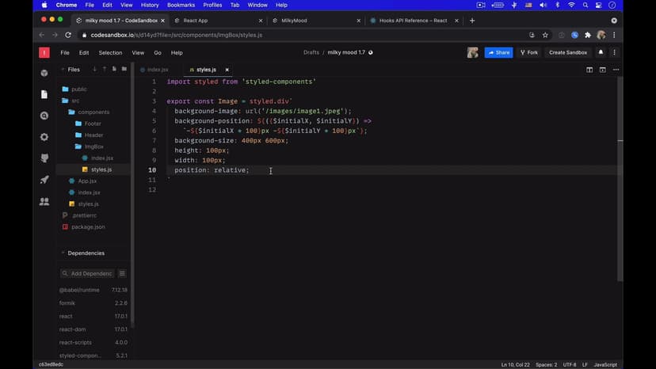Click the notifications bell icon

point(601,52)
